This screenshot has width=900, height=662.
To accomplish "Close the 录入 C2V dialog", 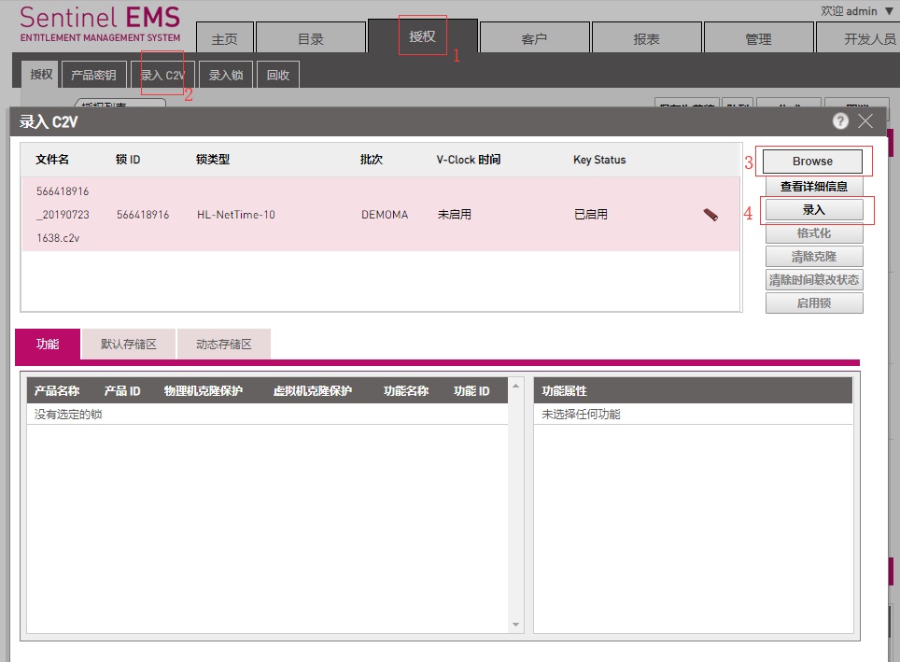I will (865, 121).
